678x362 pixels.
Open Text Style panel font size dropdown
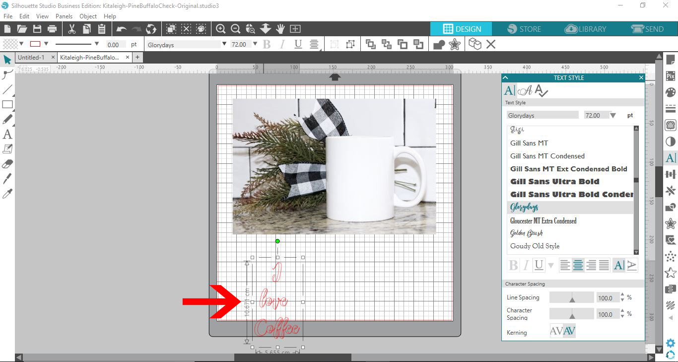pyautogui.click(x=613, y=115)
